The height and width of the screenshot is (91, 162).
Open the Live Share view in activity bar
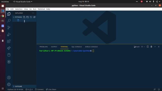click(9, 48)
